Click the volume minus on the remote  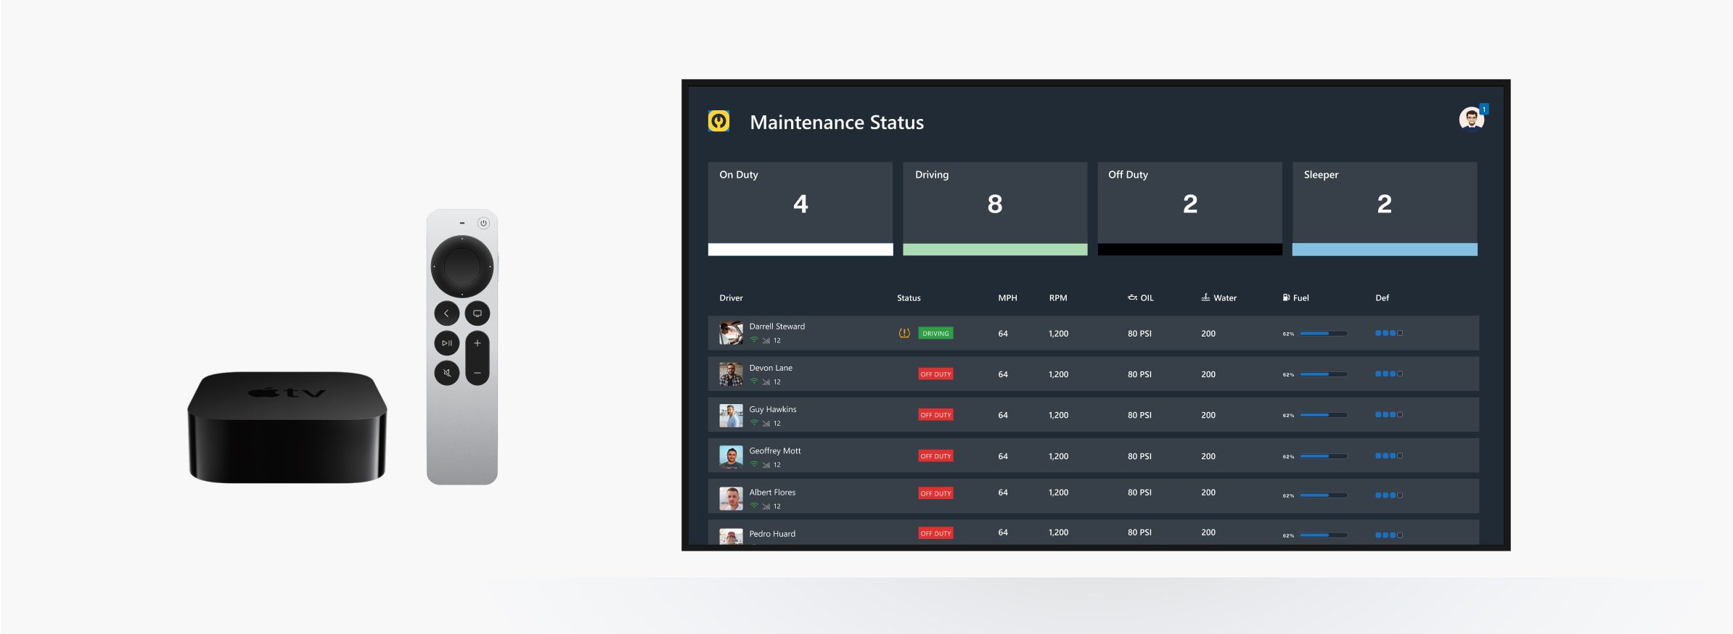coord(477,373)
